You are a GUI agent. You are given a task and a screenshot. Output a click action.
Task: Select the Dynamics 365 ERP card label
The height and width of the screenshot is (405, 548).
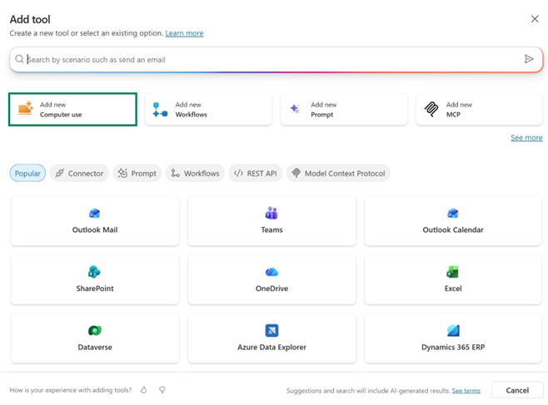click(x=453, y=347)
